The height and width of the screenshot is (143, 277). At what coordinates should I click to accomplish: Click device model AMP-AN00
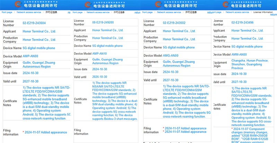pyautogui.click(x=30, y=56)
